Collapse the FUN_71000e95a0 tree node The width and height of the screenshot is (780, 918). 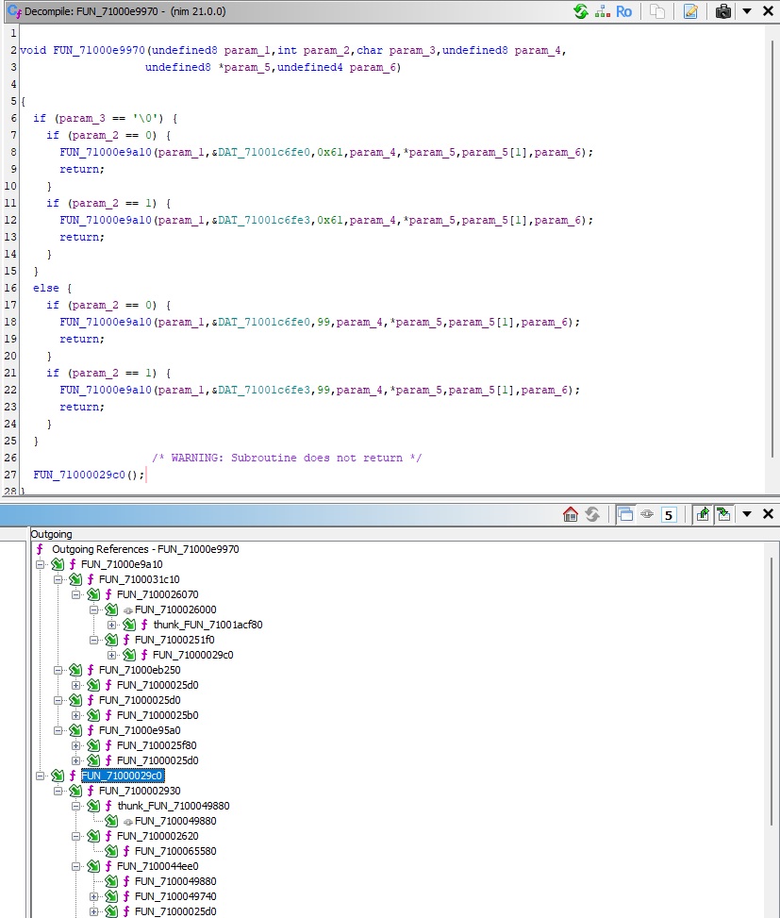pyautogui.click(x=58, y=730)
